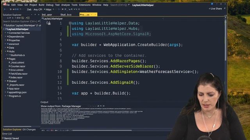Viewport: 250px width, 140px height.
Task: Click the Solution Explorer search magnifier icon
Action: click(x=39, y=21)
